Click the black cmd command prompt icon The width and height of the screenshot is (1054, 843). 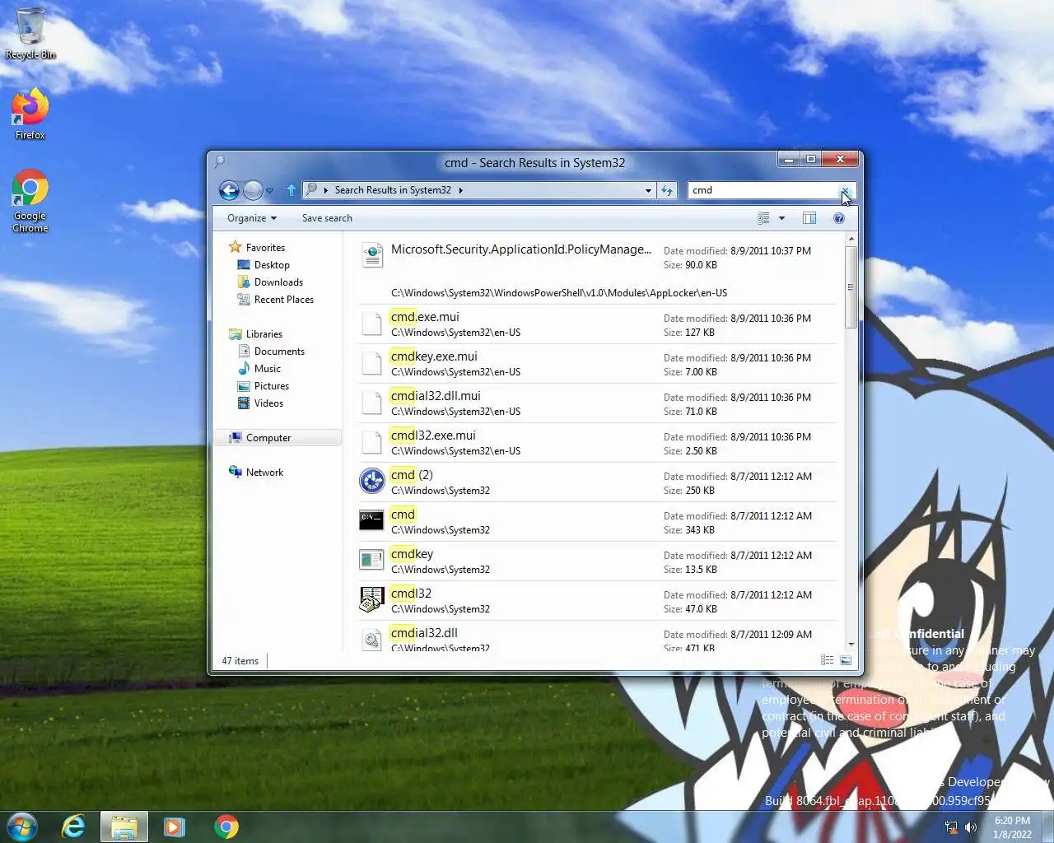371,520
